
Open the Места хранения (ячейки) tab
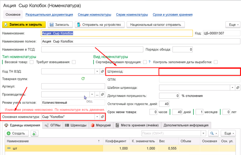tap(137, 125)
